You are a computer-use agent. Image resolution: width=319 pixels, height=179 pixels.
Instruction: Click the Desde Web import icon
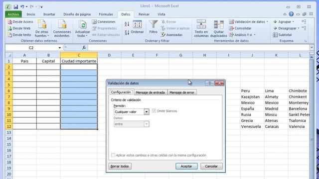tap(9, 28)
